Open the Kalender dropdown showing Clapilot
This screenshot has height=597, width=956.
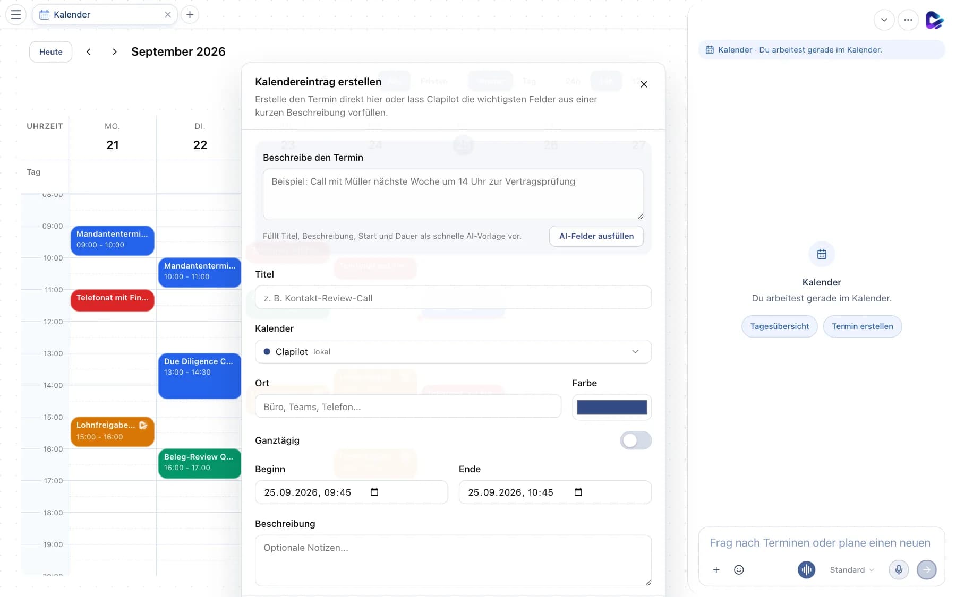pyautogui.click(x=453, y=352)
